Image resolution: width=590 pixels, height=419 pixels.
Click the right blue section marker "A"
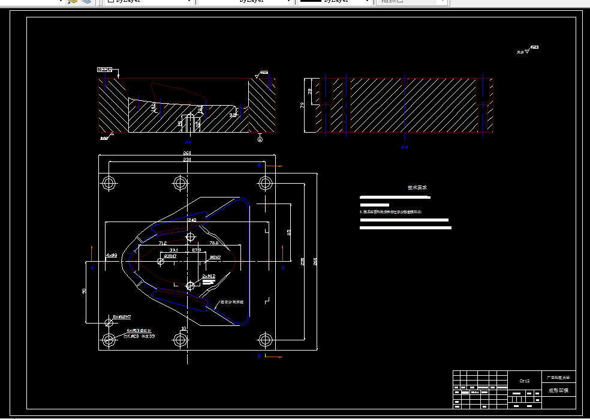pos(284,268)
